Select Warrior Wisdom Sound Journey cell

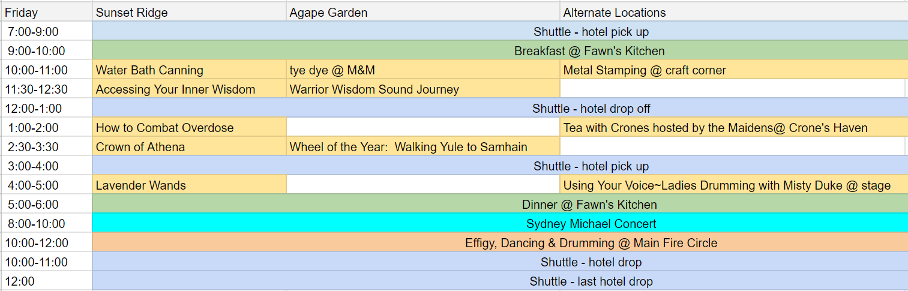[423, 89]
